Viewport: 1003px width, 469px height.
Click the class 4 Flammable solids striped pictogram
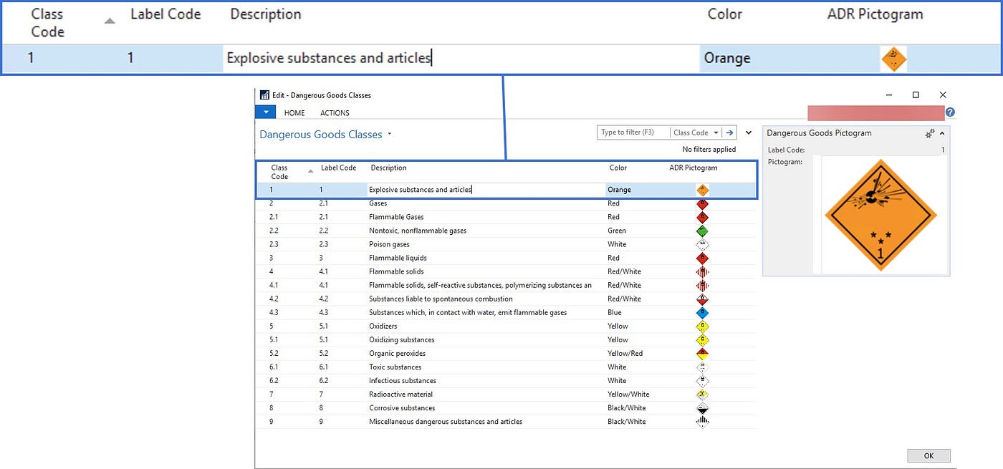click(703, 271)
